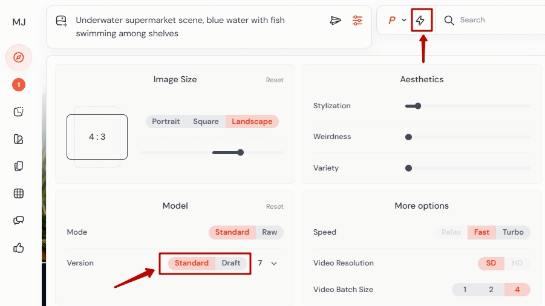Screen dimensions: 545x306
Task: Reset the Model settings
Action: [x=275, y=206]
